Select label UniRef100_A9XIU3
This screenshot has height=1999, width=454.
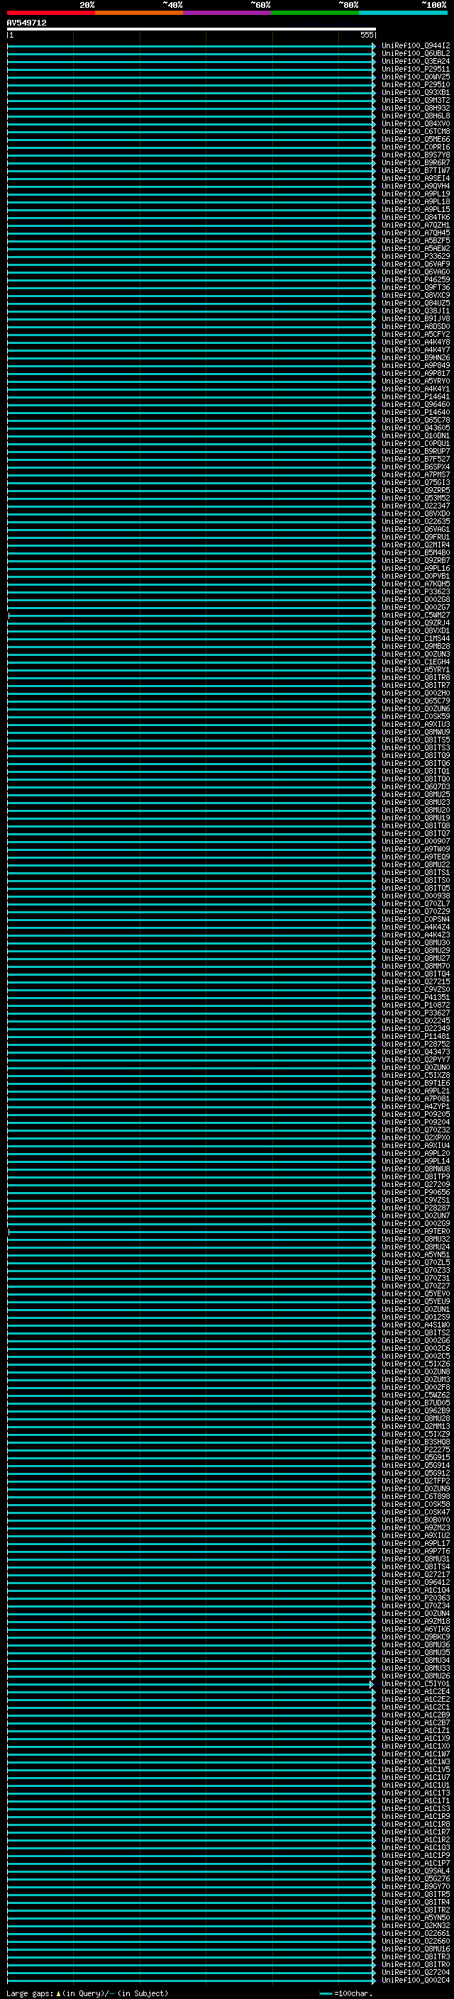coord(415,724)
